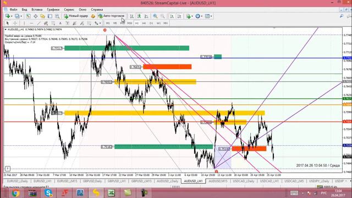Screen dimensions: 352x198
Task: Select the crosshair tool
Action: [x=15, y=23]
